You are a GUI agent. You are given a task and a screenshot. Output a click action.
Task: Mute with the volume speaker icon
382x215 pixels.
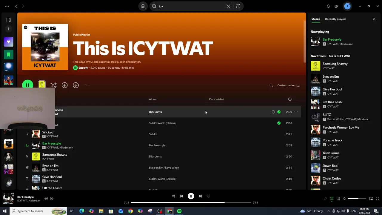(x=344, y=199)
